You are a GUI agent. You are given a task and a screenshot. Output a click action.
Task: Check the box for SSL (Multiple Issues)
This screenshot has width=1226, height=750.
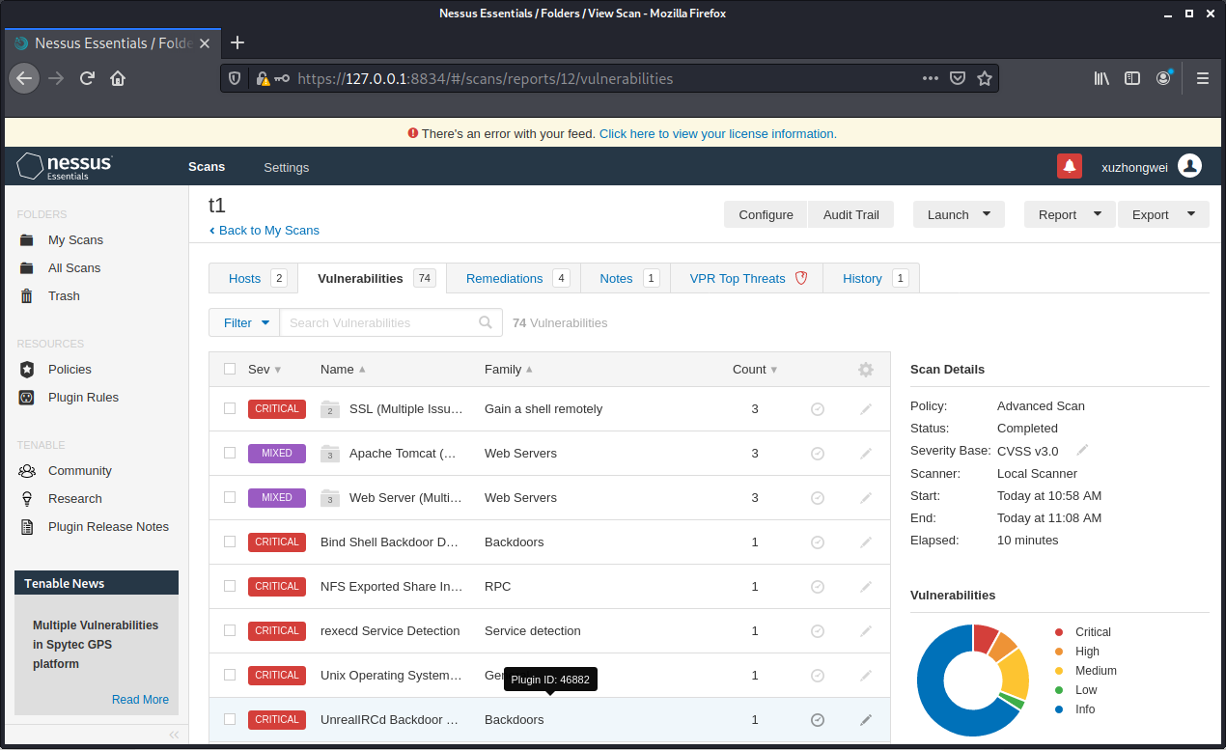pos(230,408)
